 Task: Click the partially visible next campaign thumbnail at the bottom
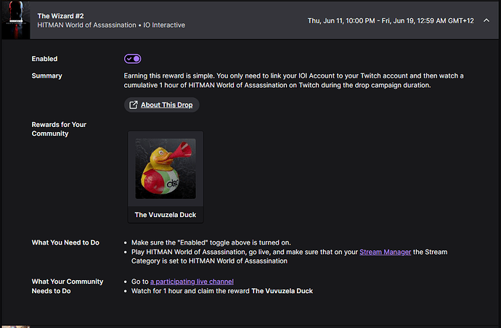16,327
